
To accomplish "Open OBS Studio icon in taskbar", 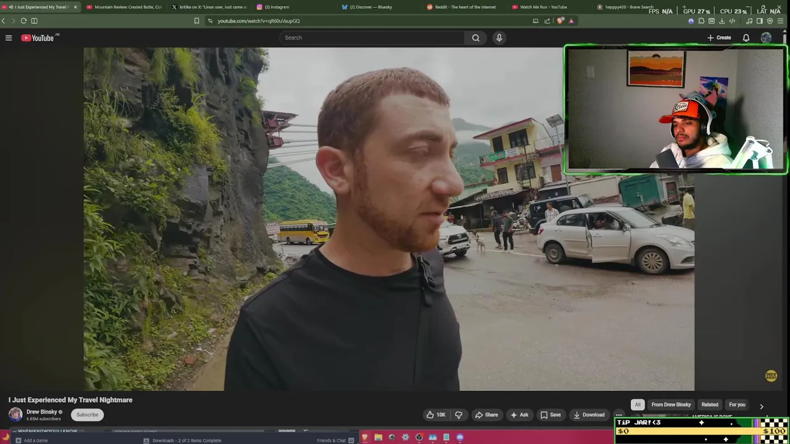I will (x=419, y=437).
